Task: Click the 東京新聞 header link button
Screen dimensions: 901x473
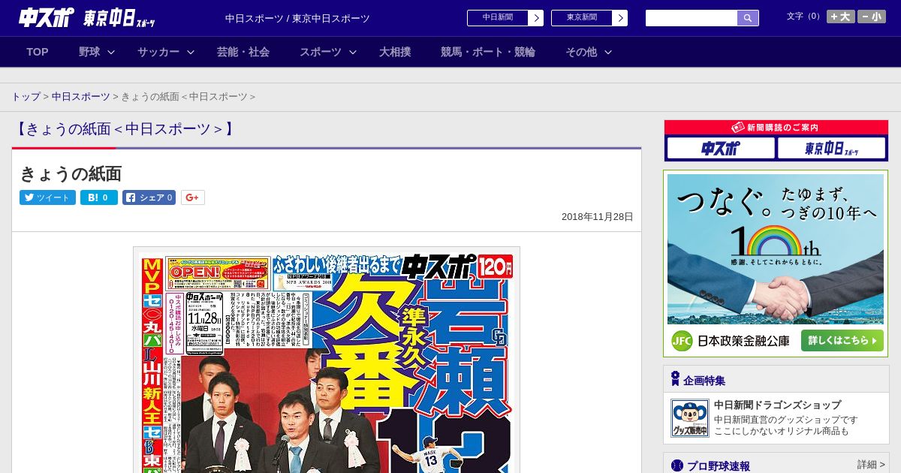Action: tap(582, 18)
